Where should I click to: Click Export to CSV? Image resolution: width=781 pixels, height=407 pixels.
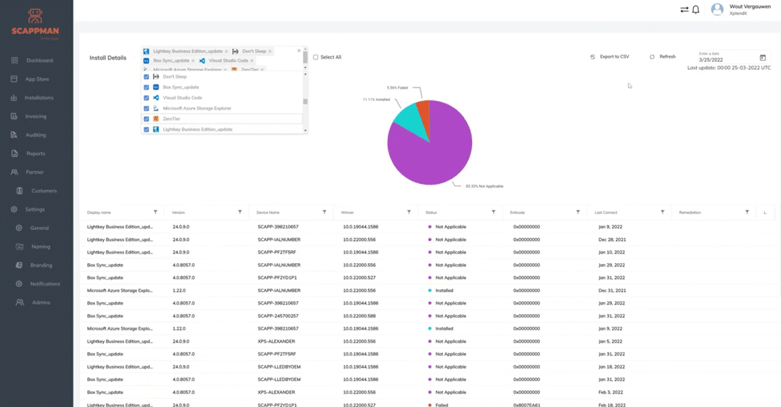(x=610, y=57)
